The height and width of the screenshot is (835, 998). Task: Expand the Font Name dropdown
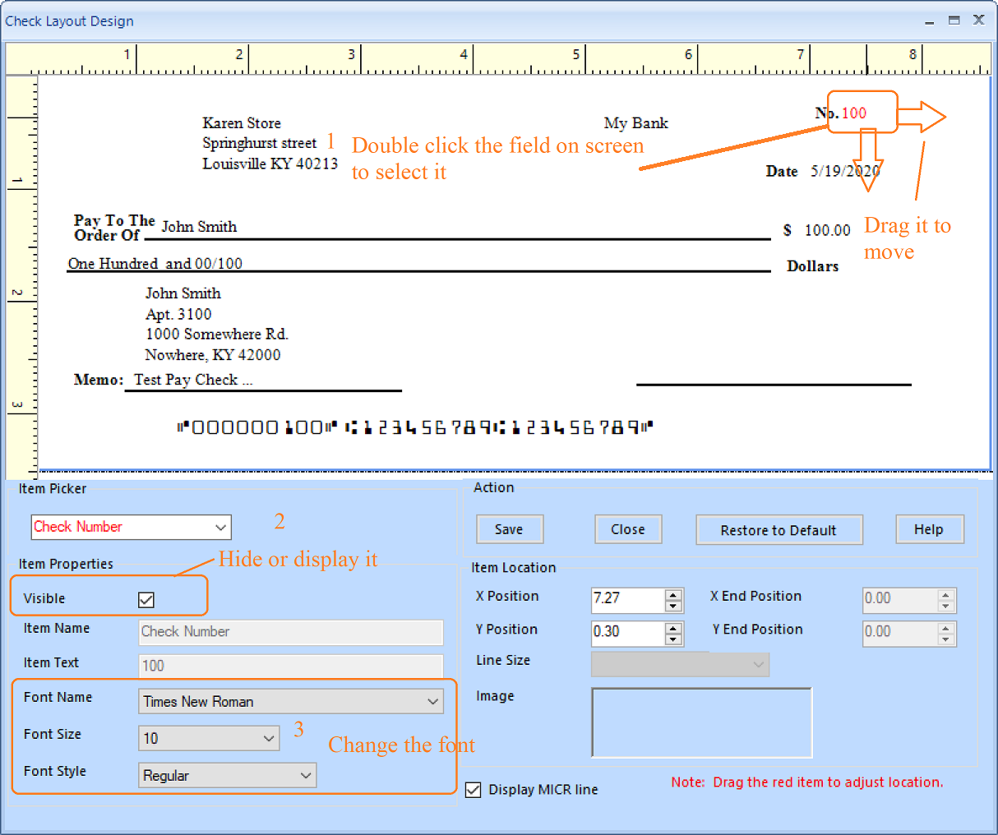pos(432,702)
